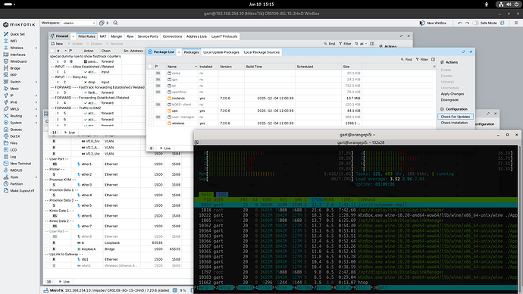Open the Address Lists tab in Firewall
The height and width of the screenshot is (294, 523).
tap(196, 36)
